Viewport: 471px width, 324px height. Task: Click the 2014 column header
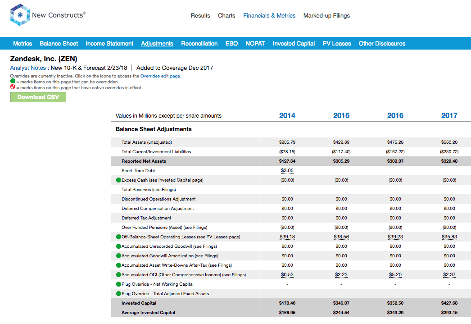pos(287,115)
